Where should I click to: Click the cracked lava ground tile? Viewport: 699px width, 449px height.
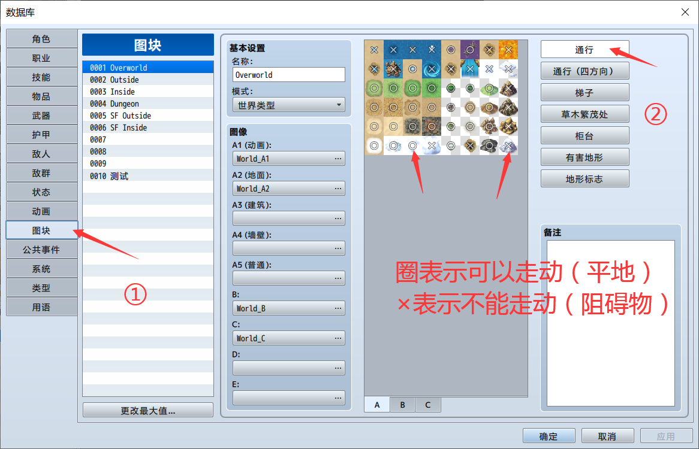(432, 126)
